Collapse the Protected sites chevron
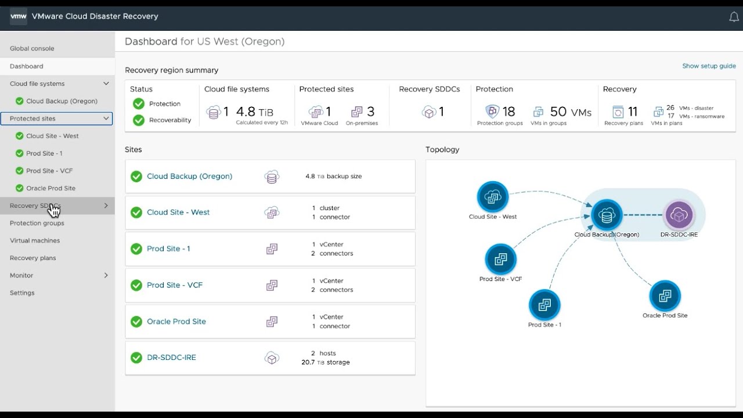Viewport: 743px width, 418px height. 106,118
